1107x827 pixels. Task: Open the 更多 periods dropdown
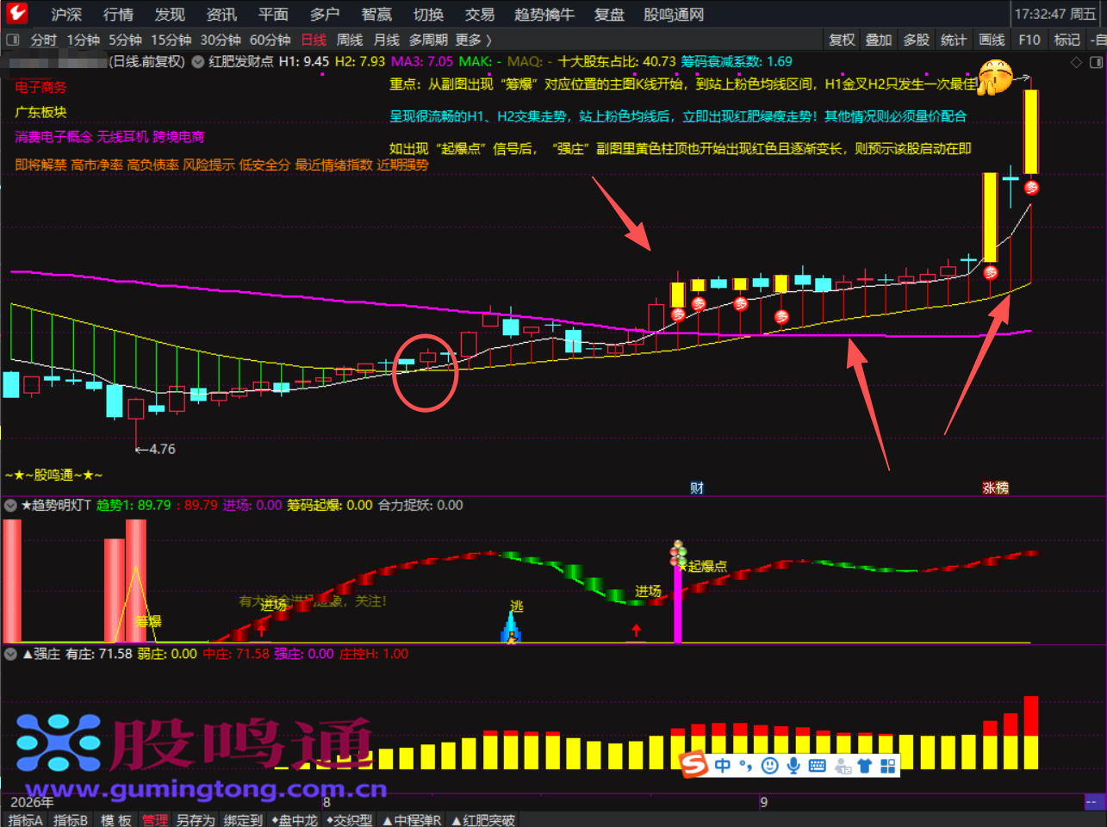(473, 40)
